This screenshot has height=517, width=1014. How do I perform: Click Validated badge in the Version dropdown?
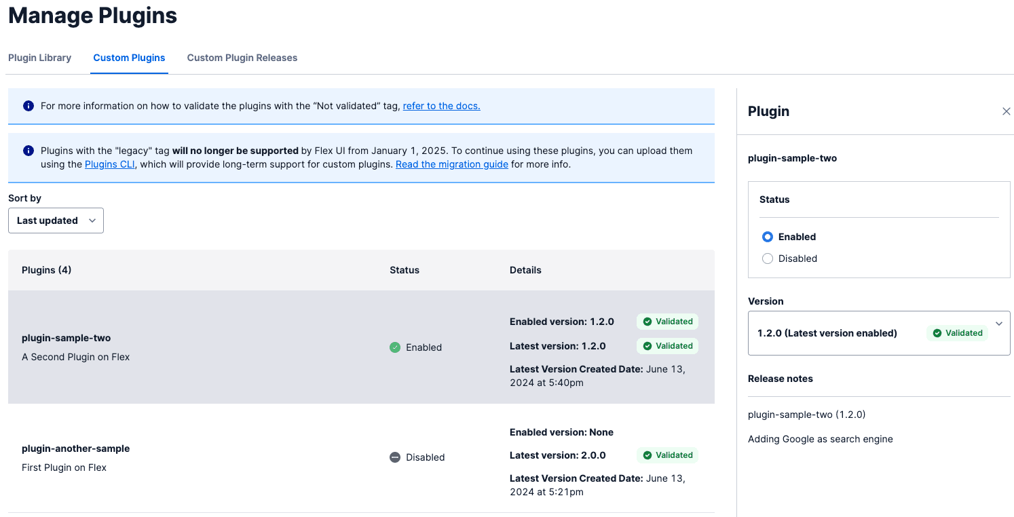tap(957, 333)
